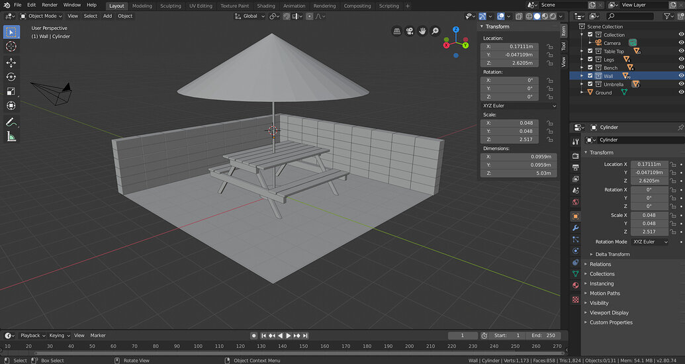
Task: Open the Material properties tab icon
Action: pos(575,285)
